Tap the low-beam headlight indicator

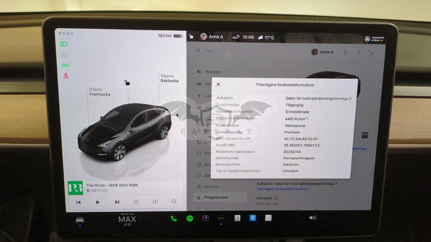pyautogui.click(x=64, y=44)
